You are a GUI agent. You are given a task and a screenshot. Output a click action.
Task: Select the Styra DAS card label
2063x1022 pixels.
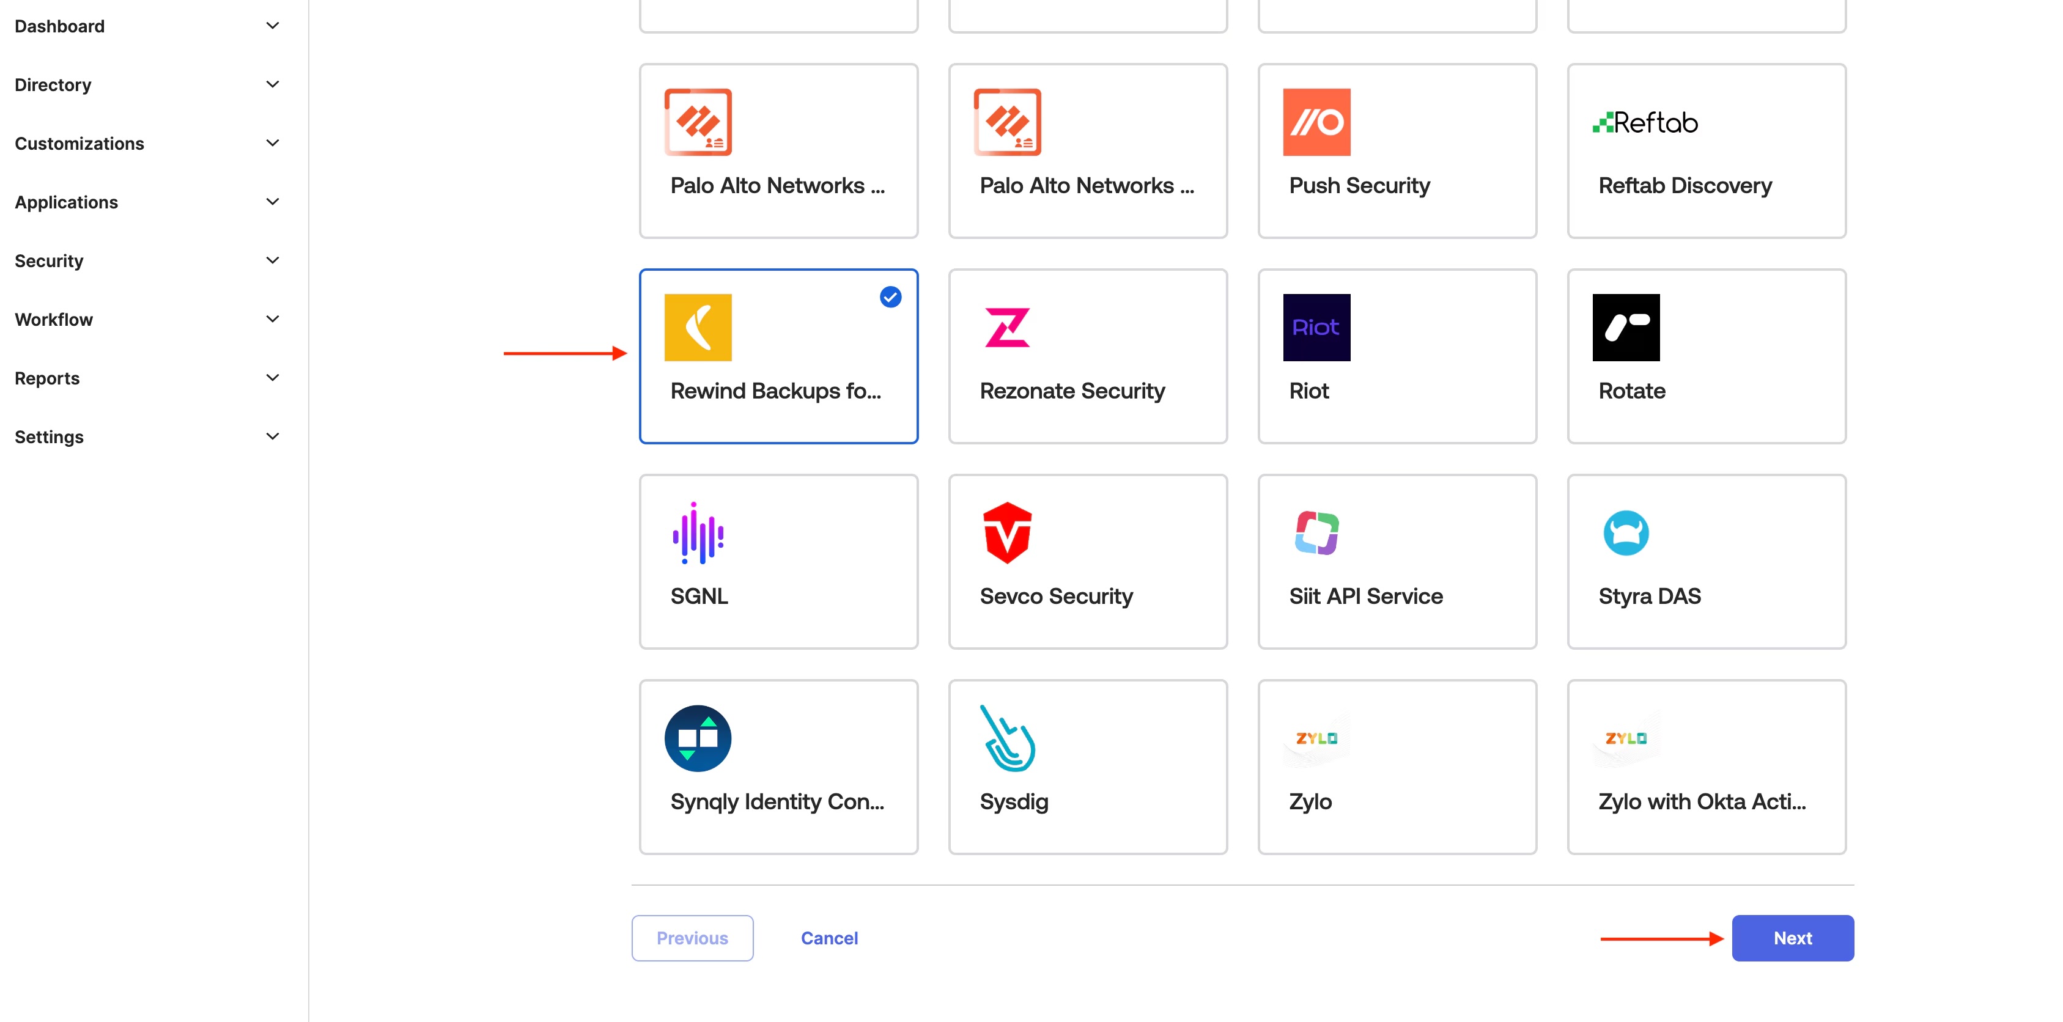coord(1650,596)
